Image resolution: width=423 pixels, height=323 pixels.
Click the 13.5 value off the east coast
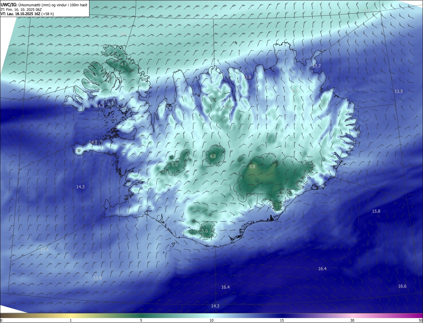(x=399, y=91)
